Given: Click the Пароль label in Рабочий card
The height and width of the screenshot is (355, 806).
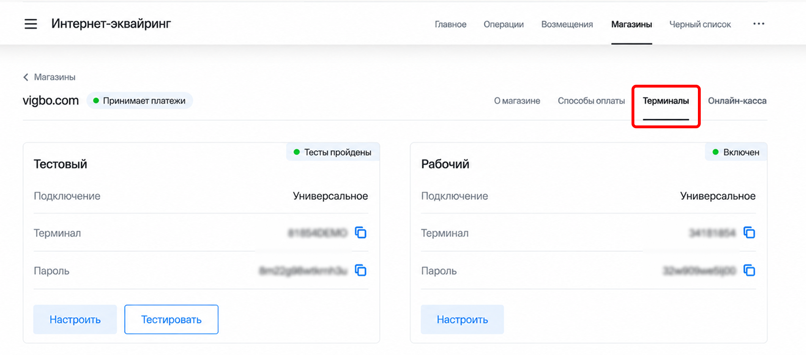Looking at the screenshot, I should click(x=439, y=271).
